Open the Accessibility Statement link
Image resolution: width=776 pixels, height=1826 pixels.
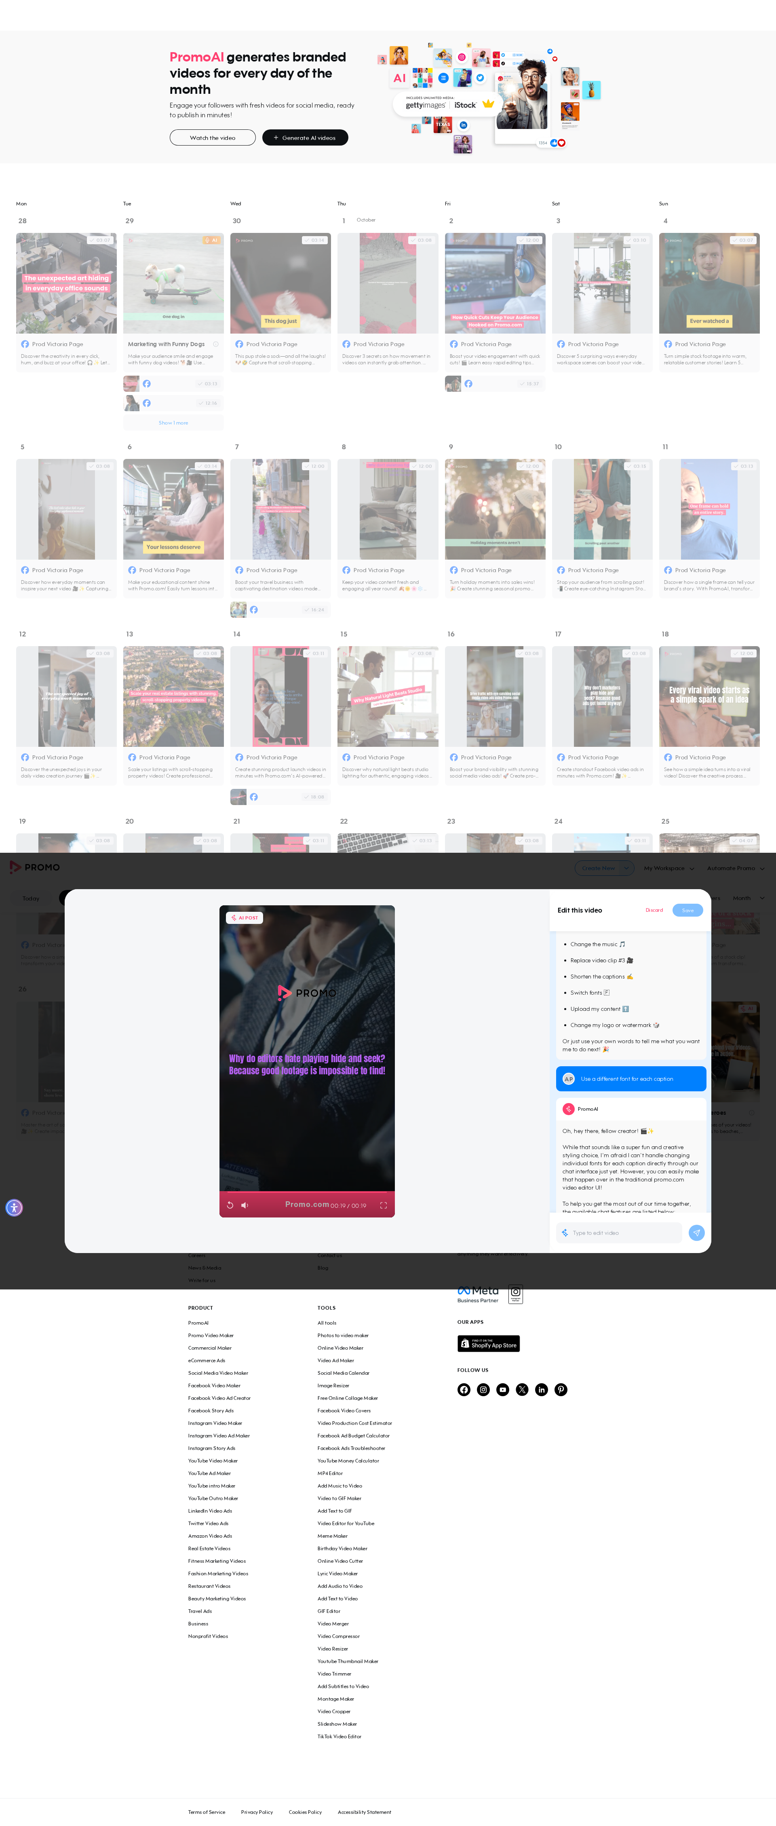click(364, 1812)
